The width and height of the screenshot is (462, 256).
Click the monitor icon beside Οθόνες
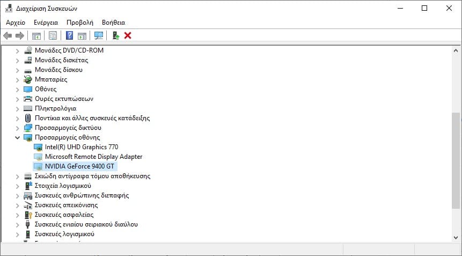point(28,89)
